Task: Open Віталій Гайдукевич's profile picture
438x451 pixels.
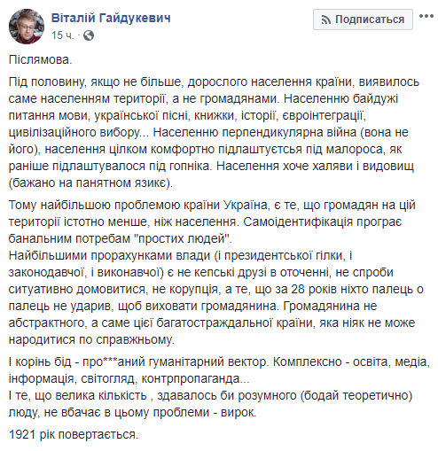Action: click(27, 27)
